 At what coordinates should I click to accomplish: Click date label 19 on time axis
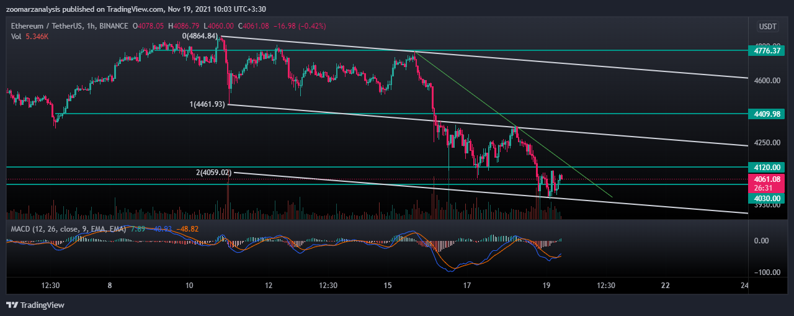pyautogui.click(x=546, y=286)
